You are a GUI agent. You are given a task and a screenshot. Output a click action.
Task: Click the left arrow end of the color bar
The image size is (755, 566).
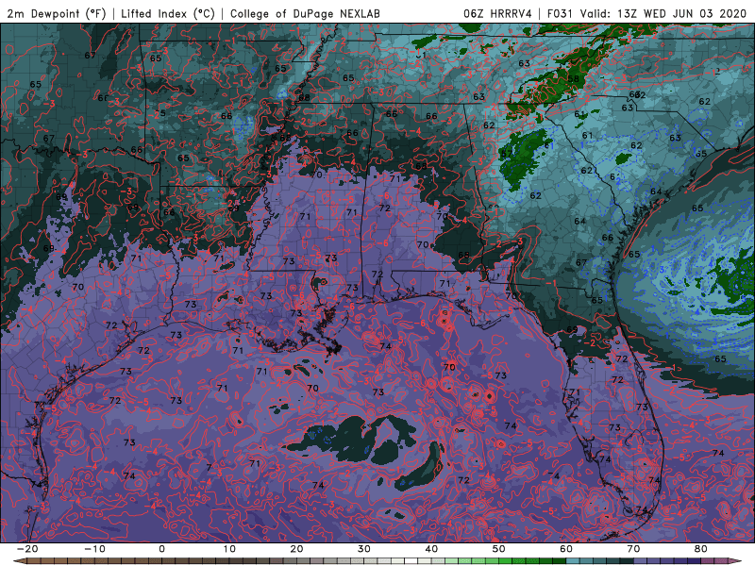[18, 561]
